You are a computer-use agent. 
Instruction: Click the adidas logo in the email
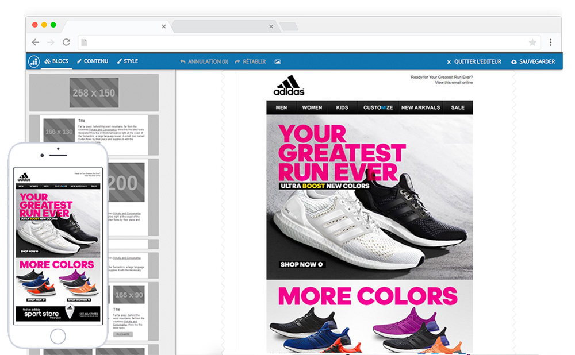click(x=289, y=86)
